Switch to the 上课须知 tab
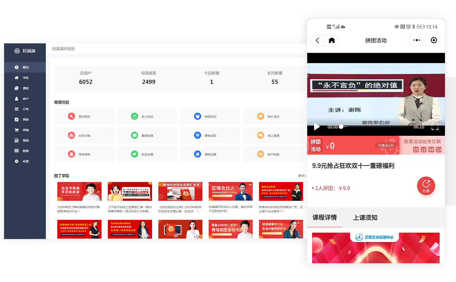The height and width of the screenshot is (282, 456). click(365, 218)
